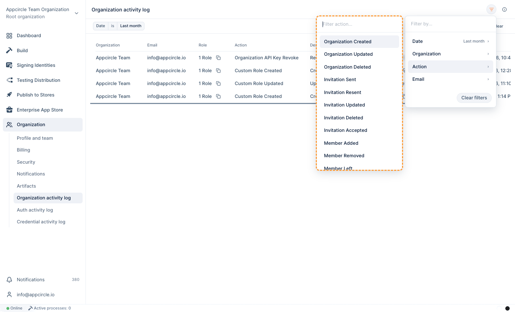Click the Enterprise App Store briefcase icon

[x=9, y=110]
